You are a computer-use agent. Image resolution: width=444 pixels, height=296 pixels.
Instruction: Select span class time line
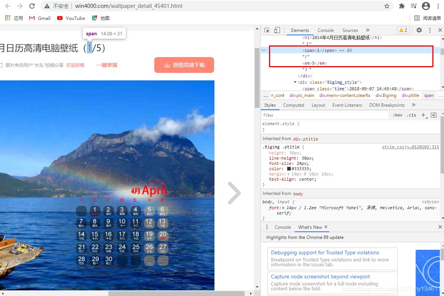(x=358, y=89)
